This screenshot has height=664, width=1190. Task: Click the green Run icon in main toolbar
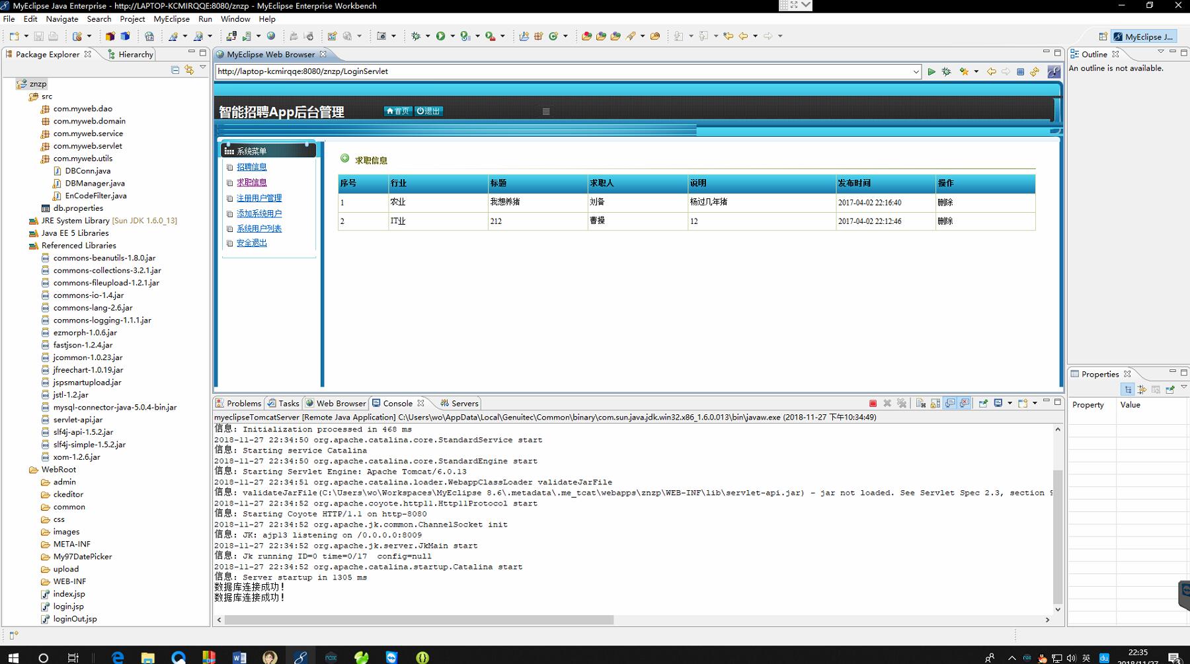(x=440, y=36)
